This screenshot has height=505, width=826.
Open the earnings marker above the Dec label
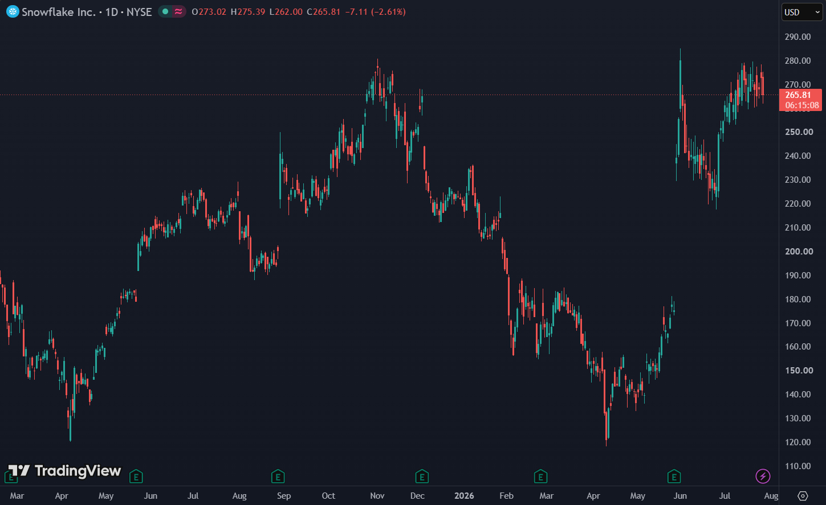(x=422, y=476)
